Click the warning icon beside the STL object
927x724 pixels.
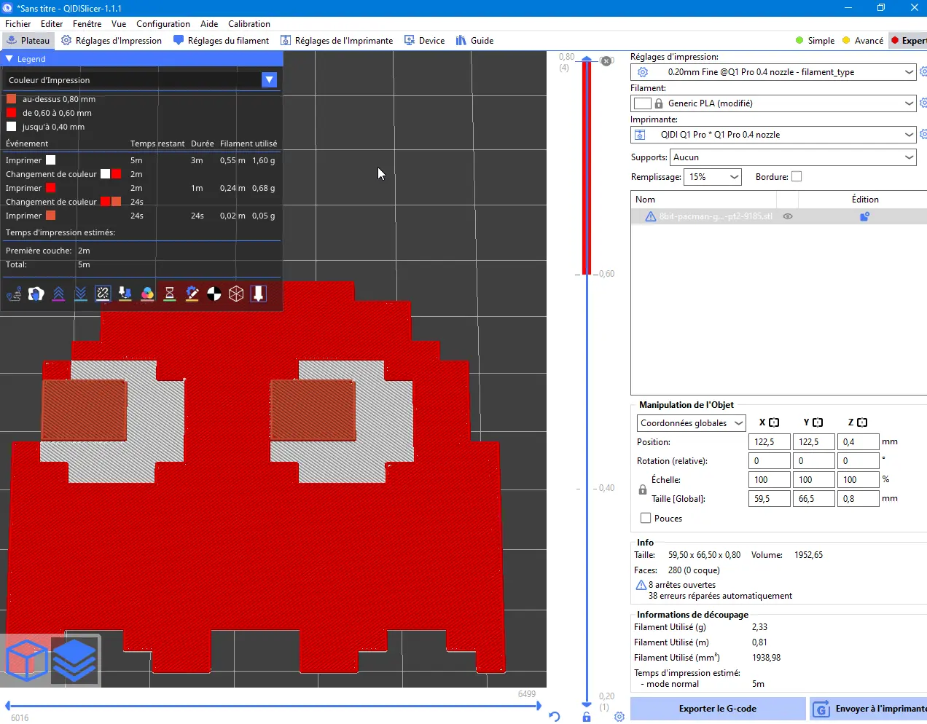point(651,216)
